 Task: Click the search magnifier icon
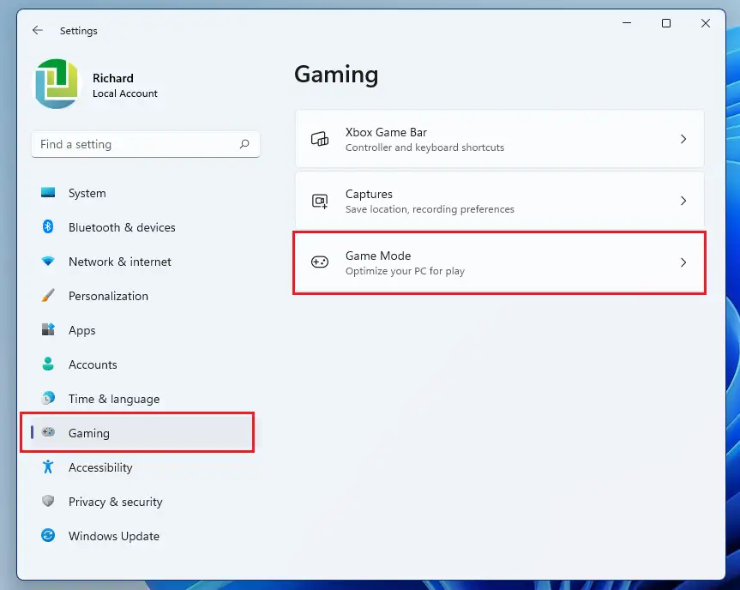pyautogui.click(x=244, y=144)
